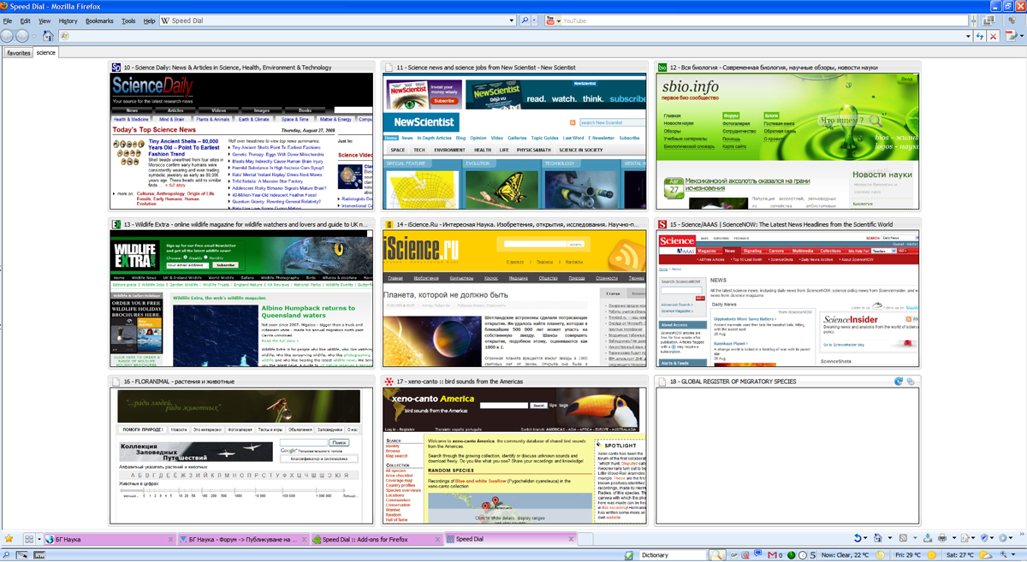1027x562 pixels.
Task: Click the clock icon in status bar
Action: (802, 555)
